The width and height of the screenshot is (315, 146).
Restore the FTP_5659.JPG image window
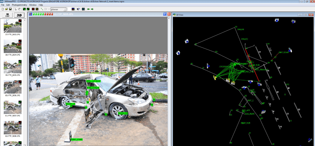coord(165,14)
